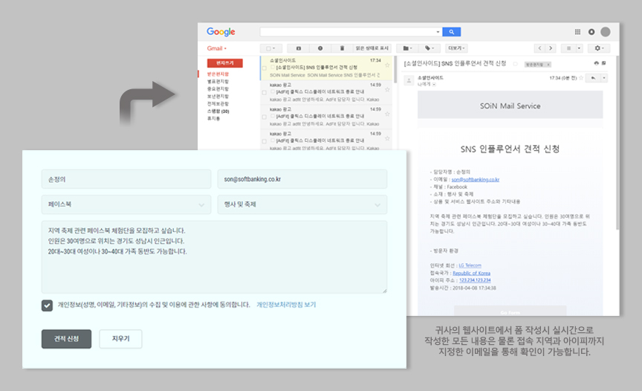Click the 견적 신청 submit button

click(x=66, y=339)
